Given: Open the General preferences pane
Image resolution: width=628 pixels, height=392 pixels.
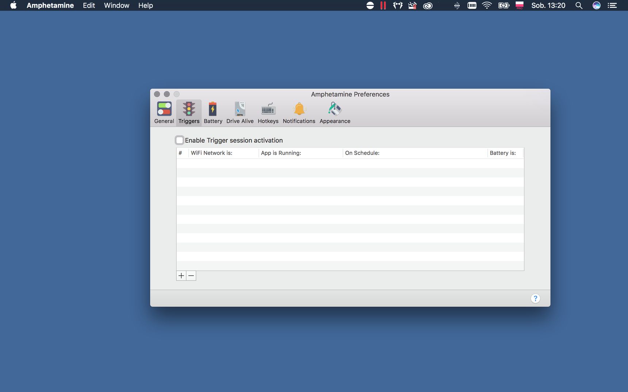Looking at the screenshot, I should (164, 113).
